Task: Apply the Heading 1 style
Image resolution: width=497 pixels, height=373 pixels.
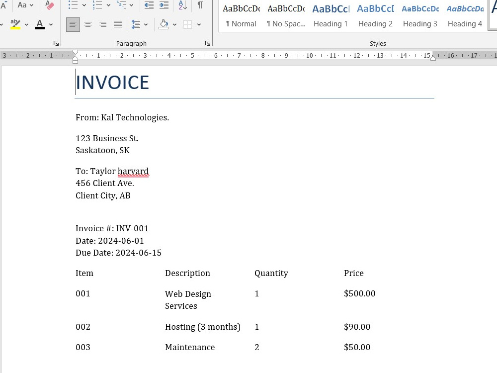Action: (331, 15)
